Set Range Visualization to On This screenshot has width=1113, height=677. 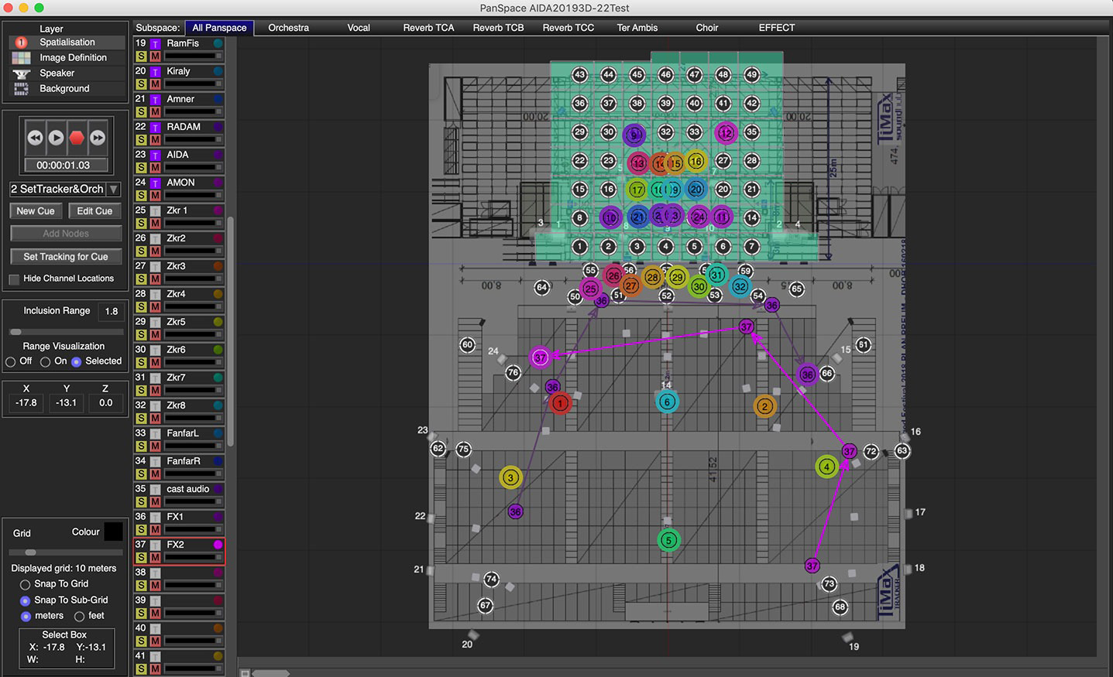[x=45, y=361]
